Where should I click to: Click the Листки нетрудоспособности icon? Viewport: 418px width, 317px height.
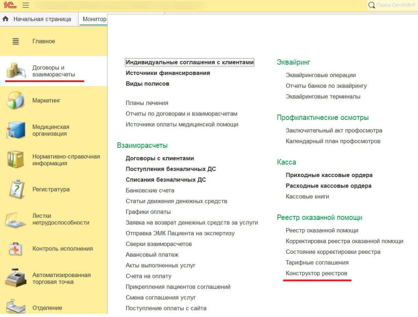(x=16, y=219)
